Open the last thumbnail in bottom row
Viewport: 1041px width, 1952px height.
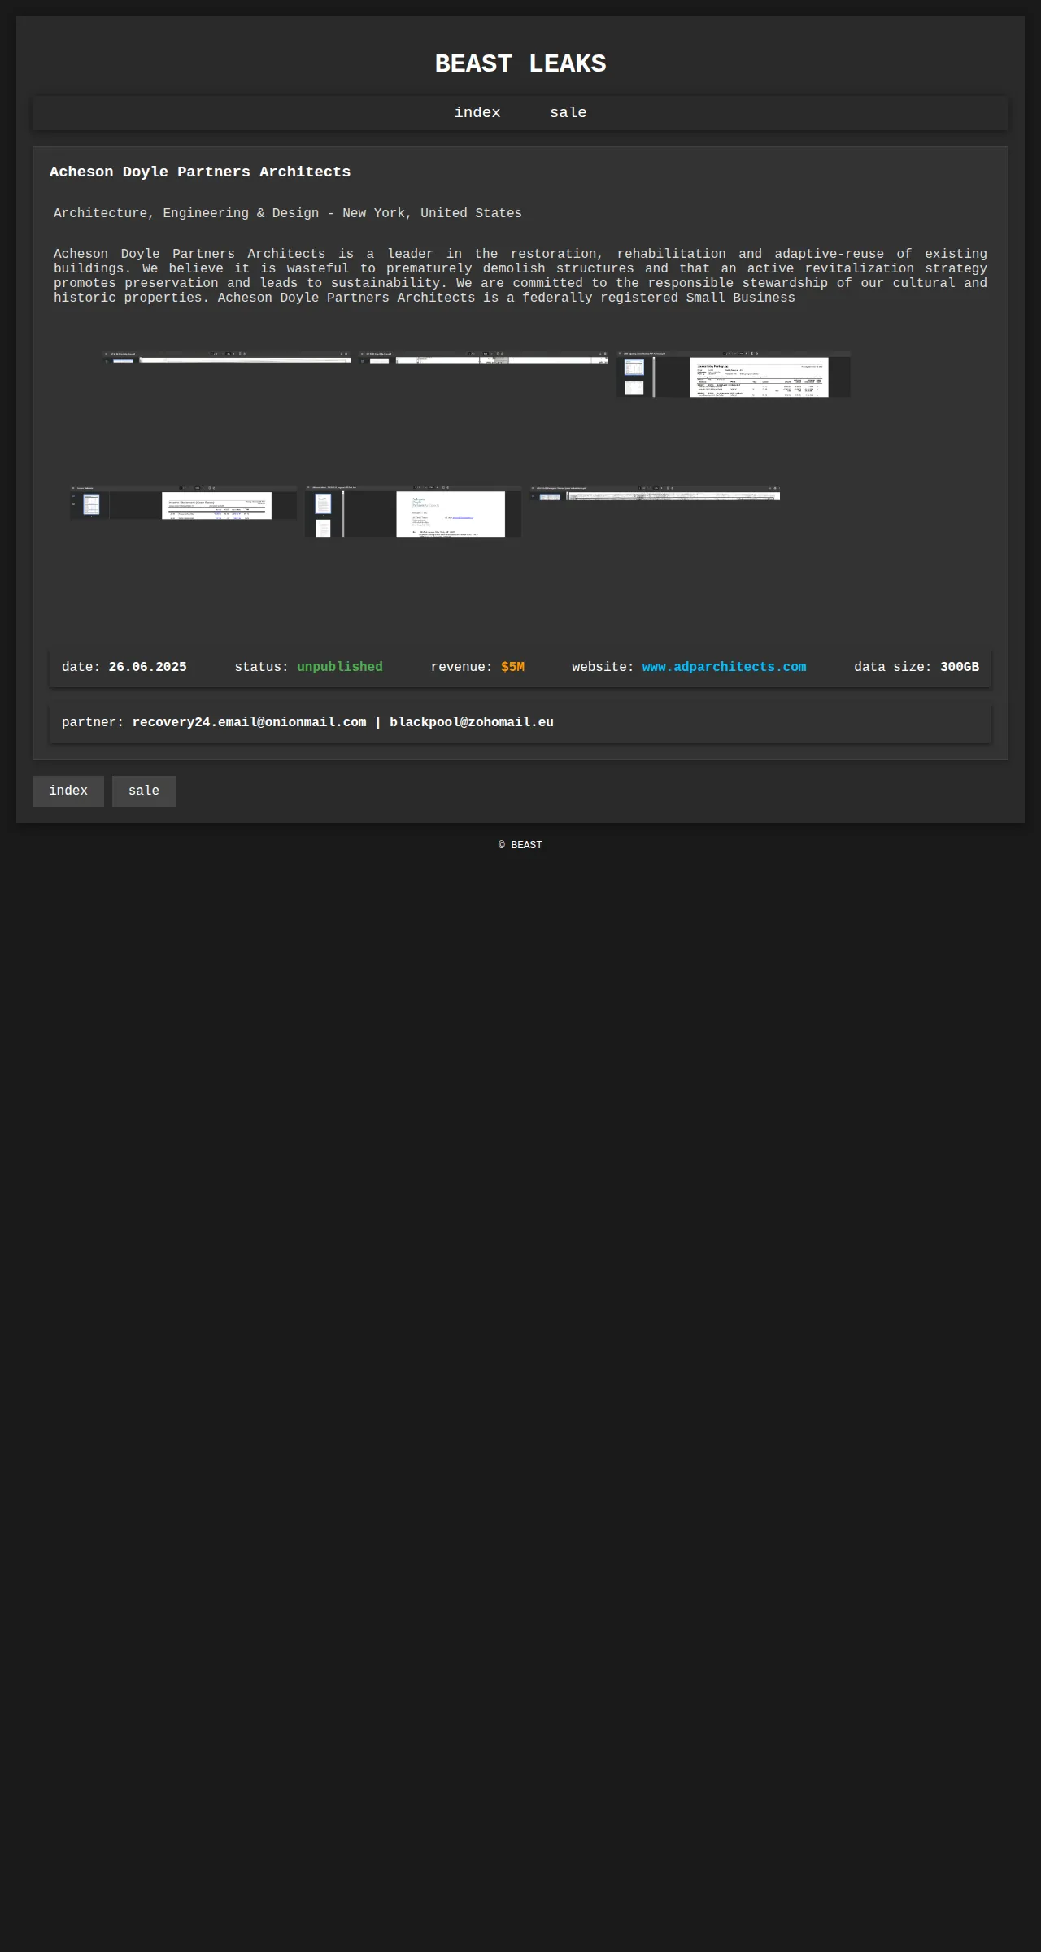pos(655,493)
